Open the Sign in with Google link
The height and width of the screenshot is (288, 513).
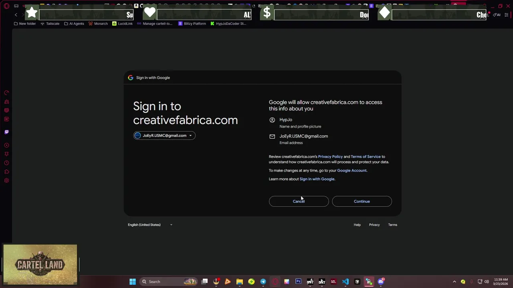tap(317, 179)
